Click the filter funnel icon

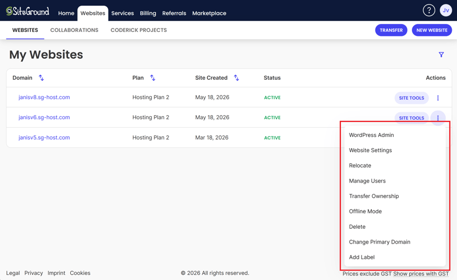click(x=441, y=55)
